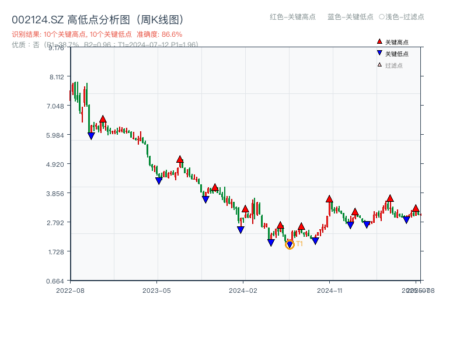Viewport: 467px width, 350px height.
Task: Click the 红色-关键高点 header label
Action: [292, 17]
